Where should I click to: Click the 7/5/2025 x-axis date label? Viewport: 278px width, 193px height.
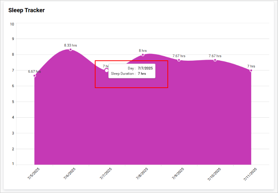pos(33,174)
